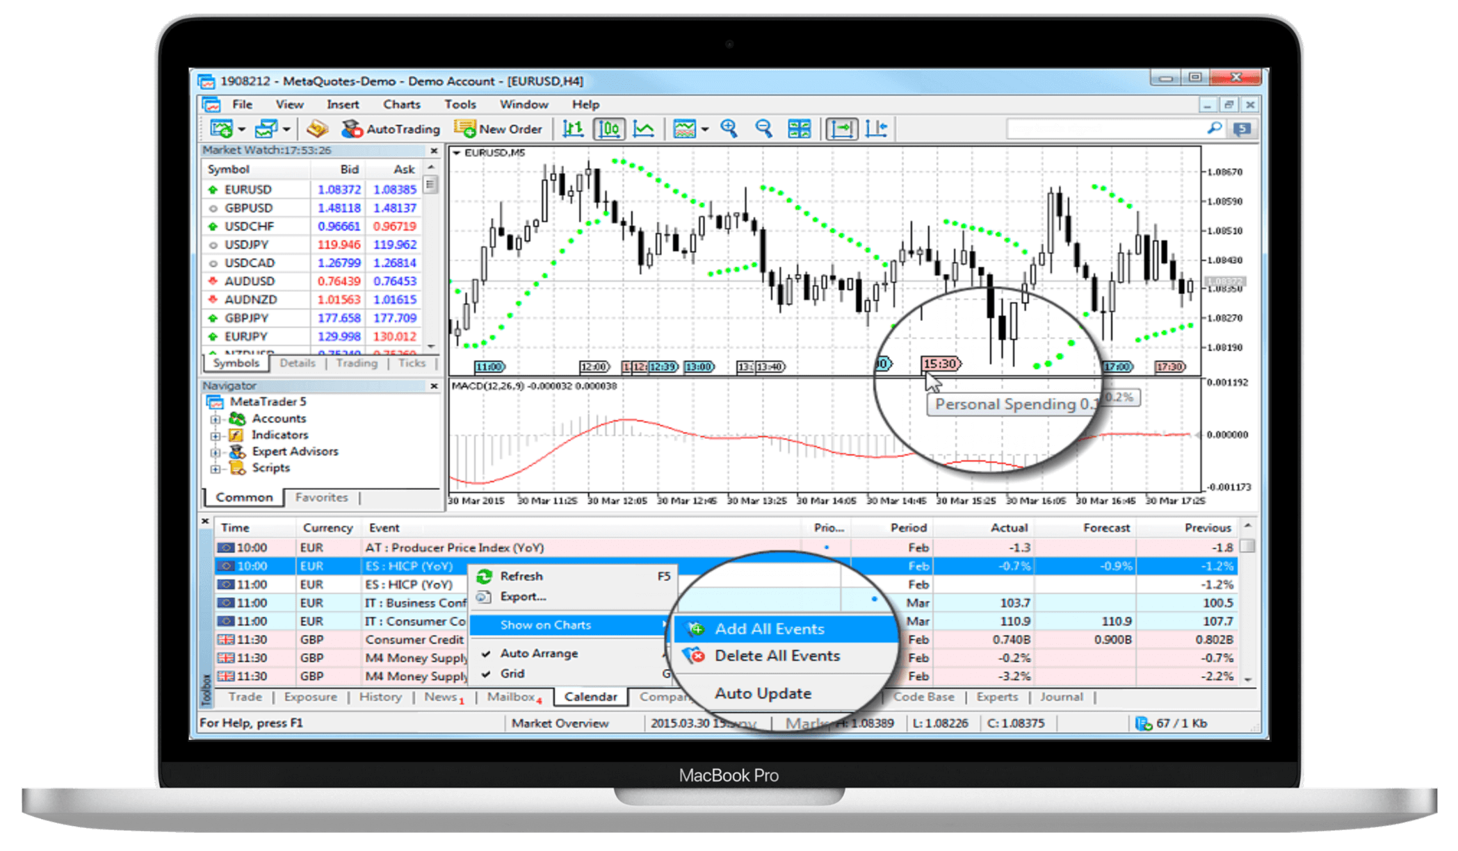Image resolution: width=1458 pixels, height=851 pixels.
Task: Expand the Expert Advisors tree node
Action: pos(216,452)
